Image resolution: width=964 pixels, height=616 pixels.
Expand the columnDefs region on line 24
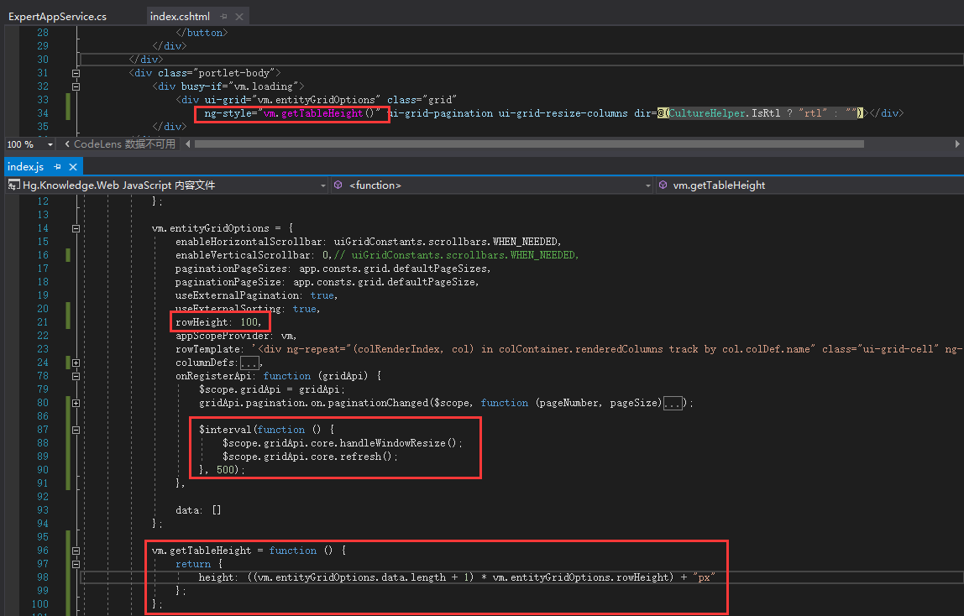[76, 363]
